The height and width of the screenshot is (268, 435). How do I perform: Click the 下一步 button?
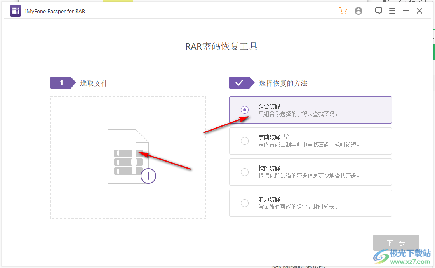pyautogui.click(x=396, y=243)
